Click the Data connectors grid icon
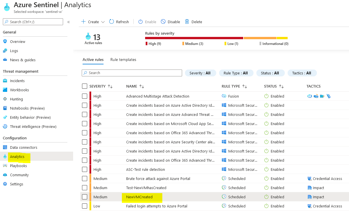Screen dimensions: 349x216 5,147
